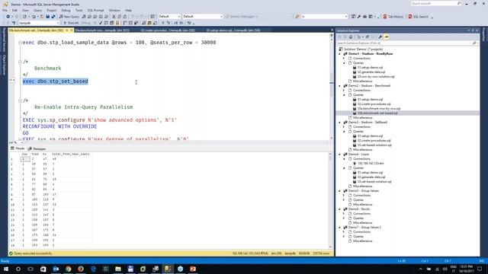Click the Solution Explorer Home icon
The height and width of the screenshot is (274, 488).
351,37
